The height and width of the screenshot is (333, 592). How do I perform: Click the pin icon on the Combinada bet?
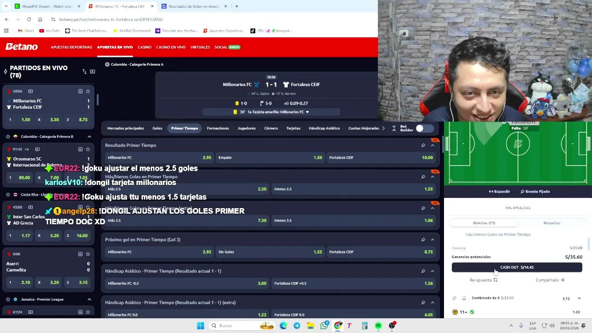(454, 298)
